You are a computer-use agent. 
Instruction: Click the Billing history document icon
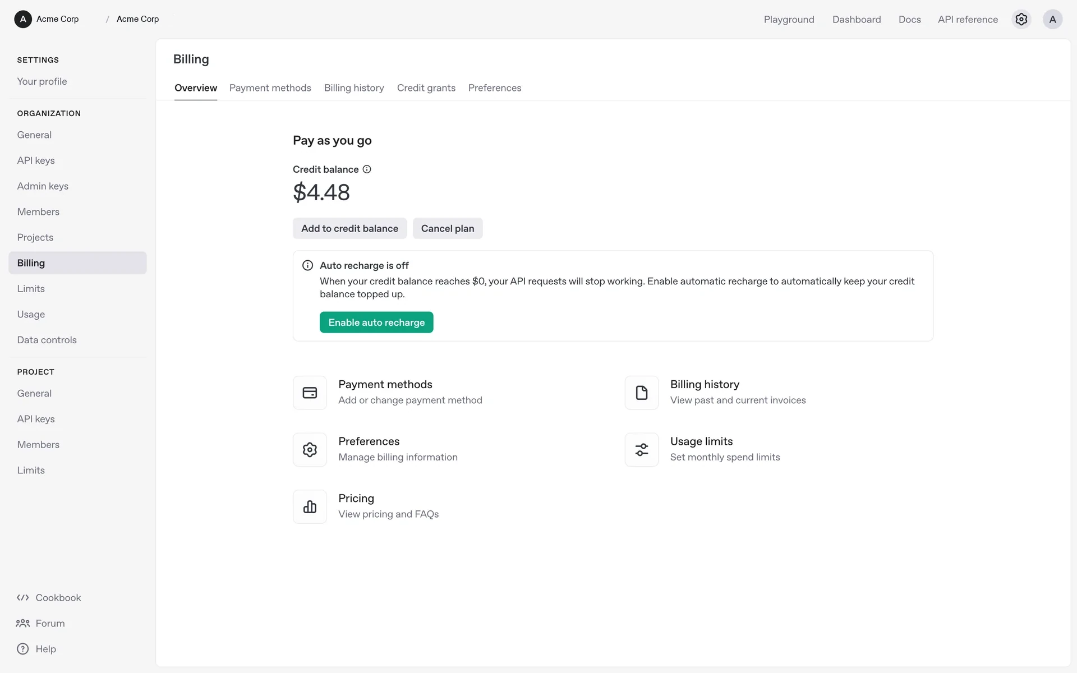tap(642, 393)
